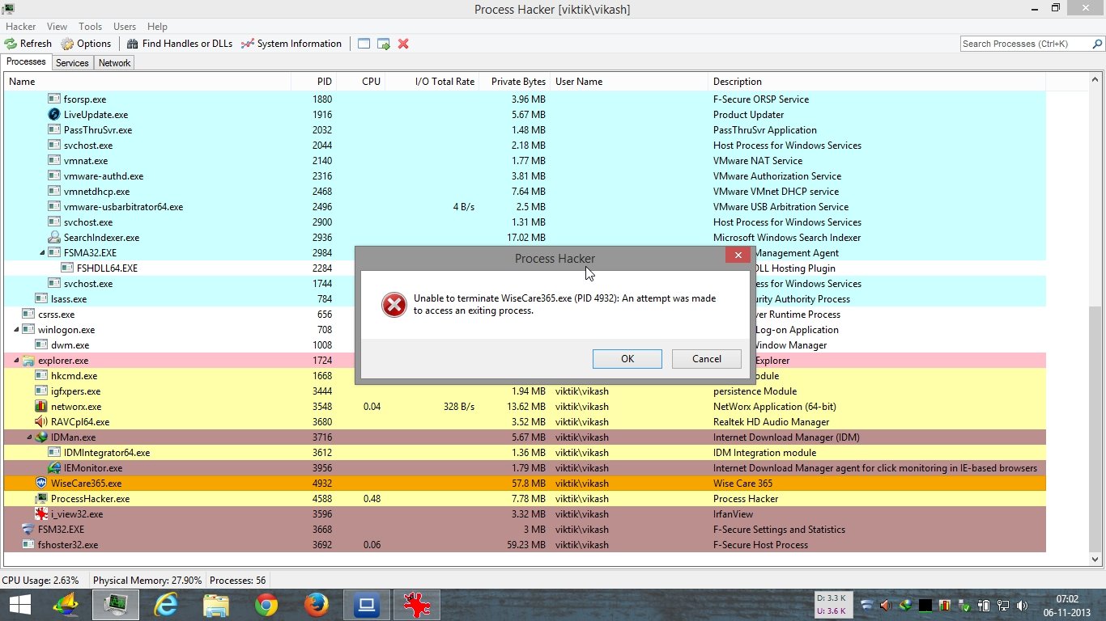Collapse the explorer.exe tree node

17,361
